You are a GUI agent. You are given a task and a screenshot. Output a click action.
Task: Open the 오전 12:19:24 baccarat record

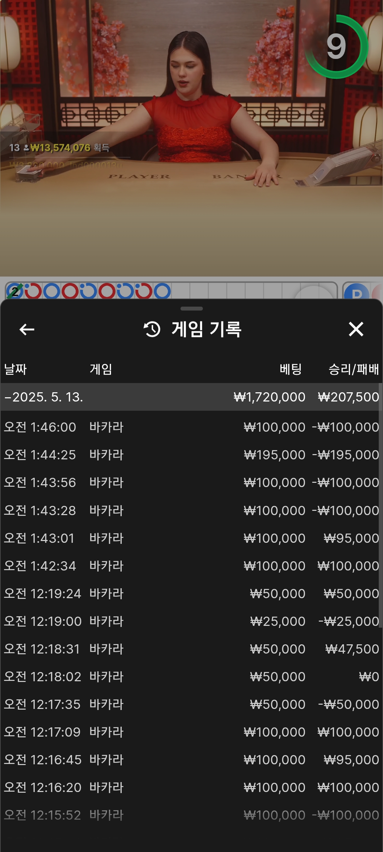[191, 594]
